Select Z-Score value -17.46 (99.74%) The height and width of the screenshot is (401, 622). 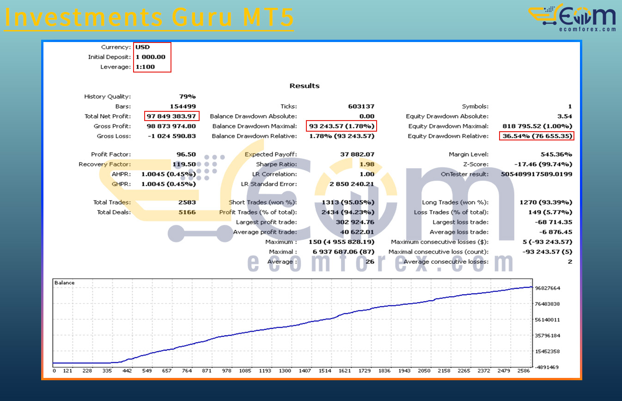pos(543,164)
